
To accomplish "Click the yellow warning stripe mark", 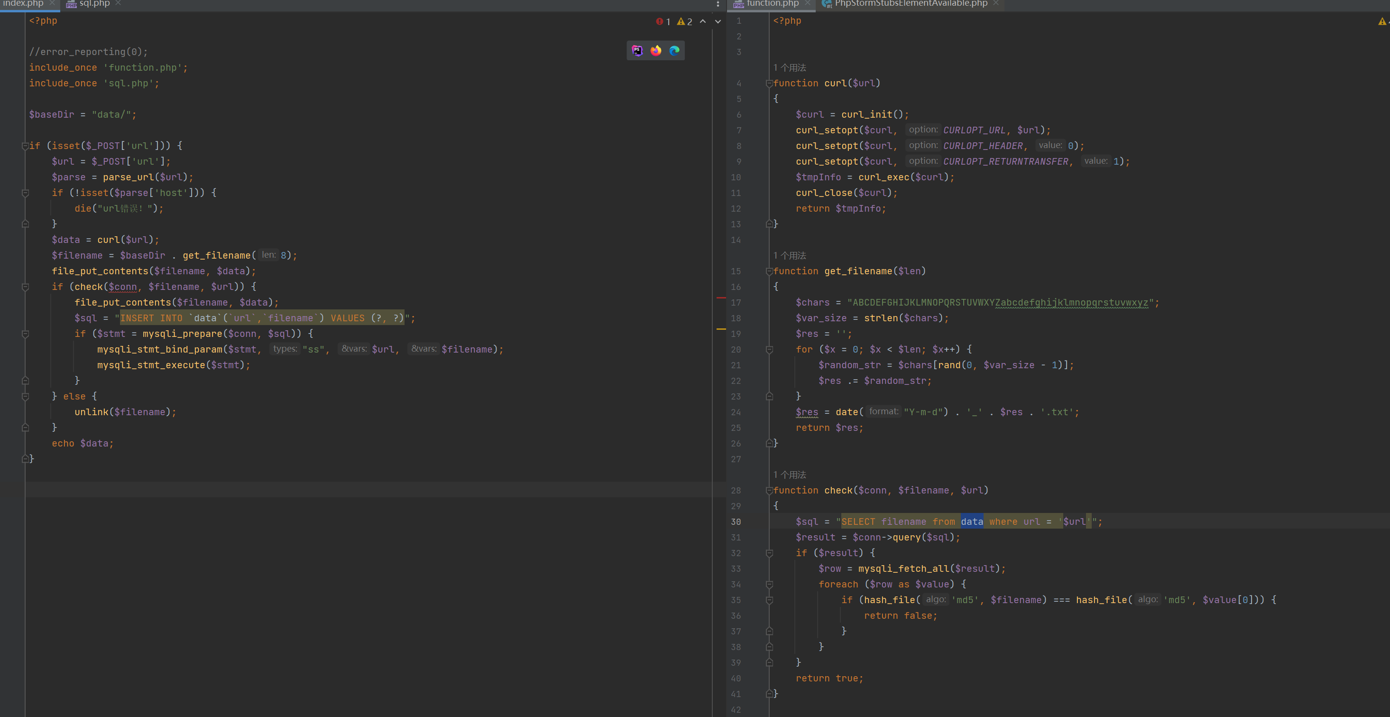I will click(721, 329).
